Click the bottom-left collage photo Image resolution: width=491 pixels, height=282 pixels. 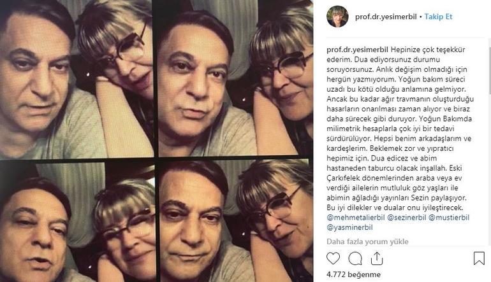coord(77,222)
